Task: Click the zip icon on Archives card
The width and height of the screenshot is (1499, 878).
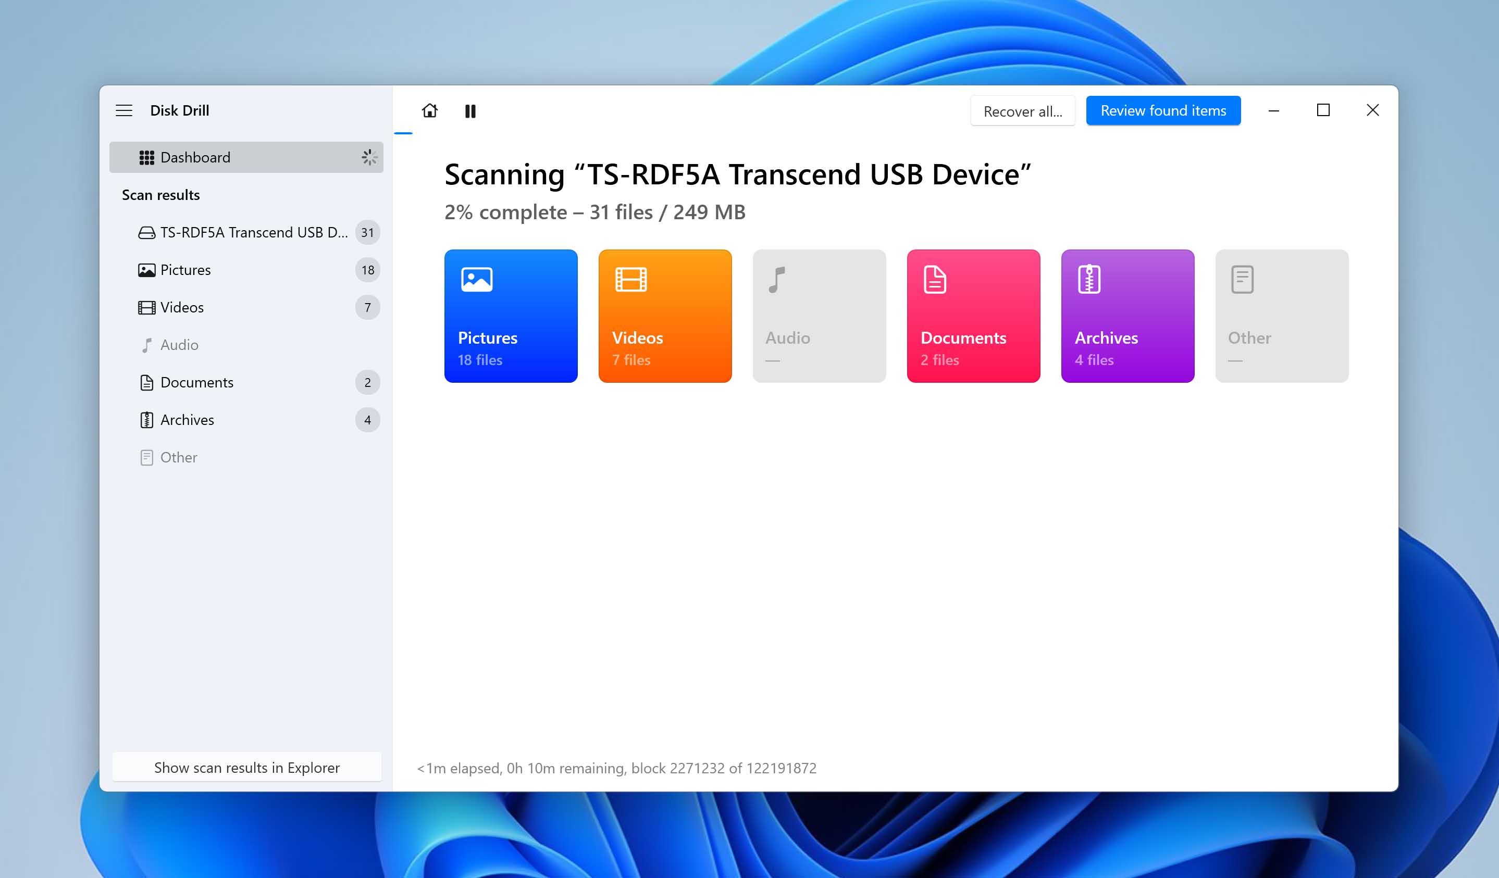Action: [1088, 280]
